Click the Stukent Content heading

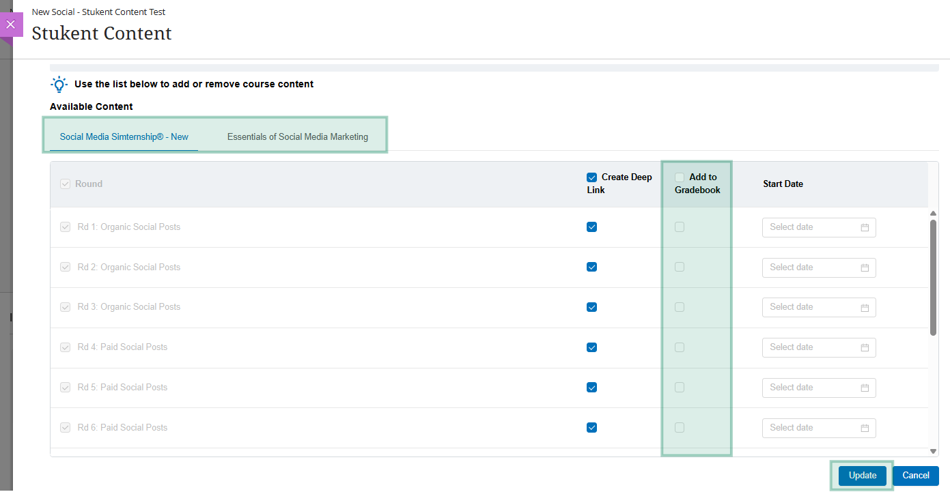click(102, 33)
